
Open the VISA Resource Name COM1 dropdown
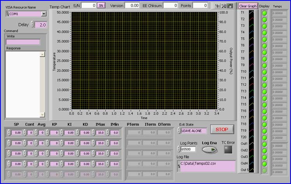tap(43, 14)
